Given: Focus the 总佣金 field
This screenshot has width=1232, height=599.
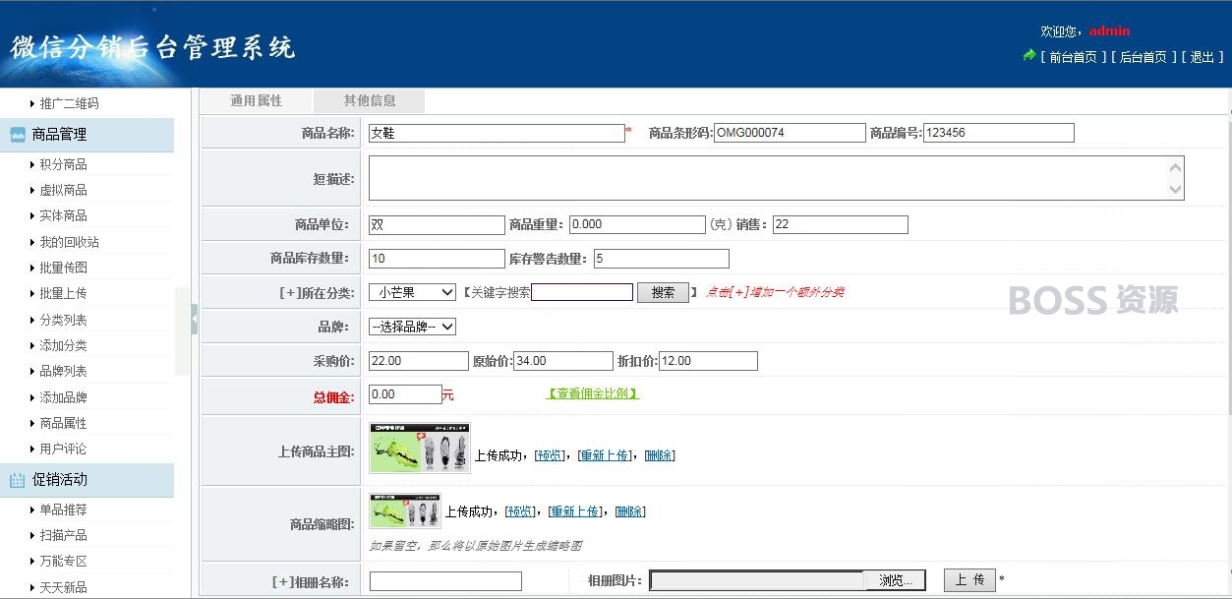Looking at the screenshot, I should [x=405, y=394].
